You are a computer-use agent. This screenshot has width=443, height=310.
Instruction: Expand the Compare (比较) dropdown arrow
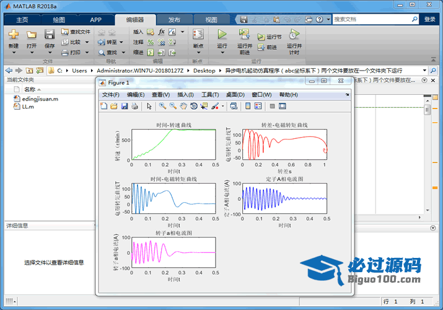coord(87,42)
